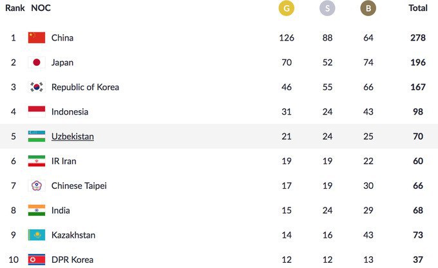Click the China flag icon

pyautogui.click(x=37, y=37)
